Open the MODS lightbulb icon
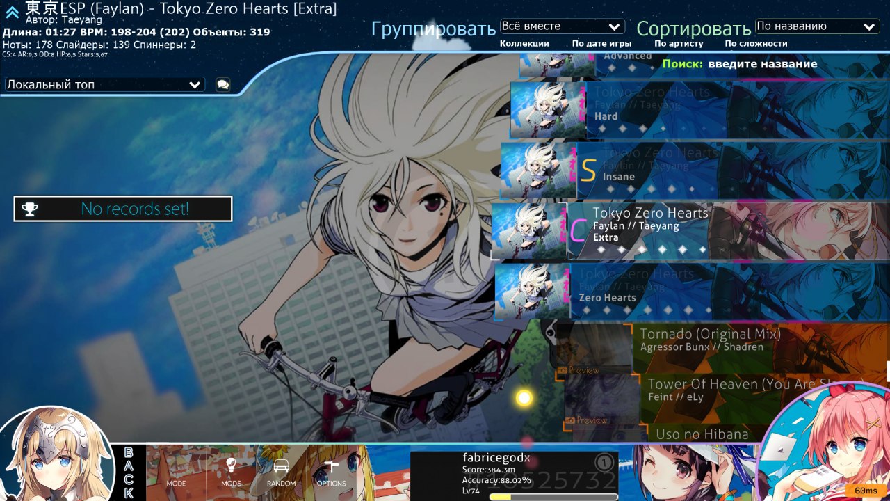Screen dimensions: 890x501 click(x=231, y=472)
